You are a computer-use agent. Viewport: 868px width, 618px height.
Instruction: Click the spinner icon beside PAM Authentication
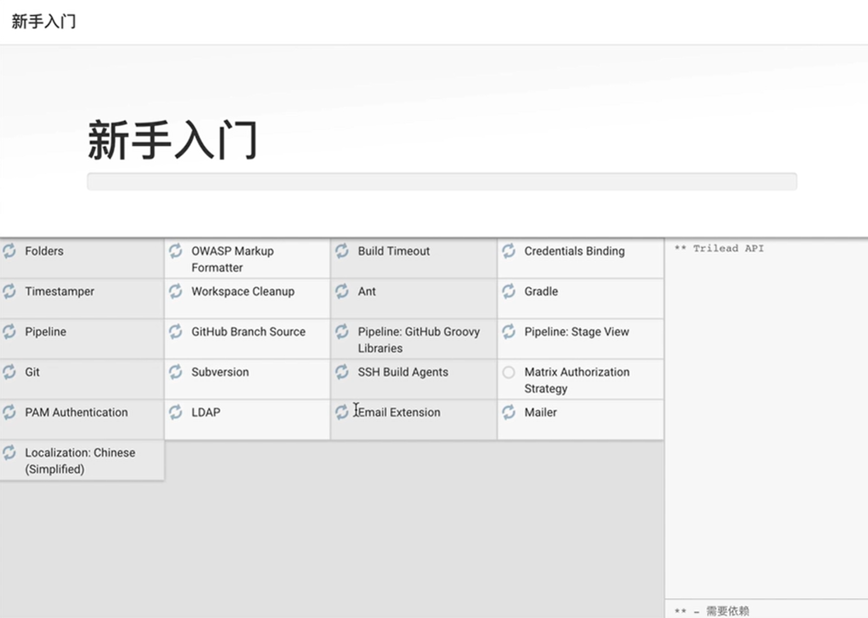click(x=10, y=412)
